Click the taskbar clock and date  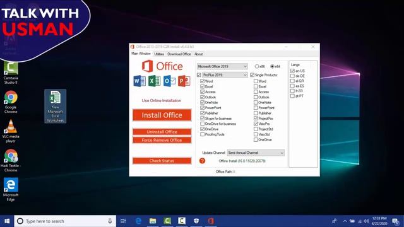click(x=379, y=221)
